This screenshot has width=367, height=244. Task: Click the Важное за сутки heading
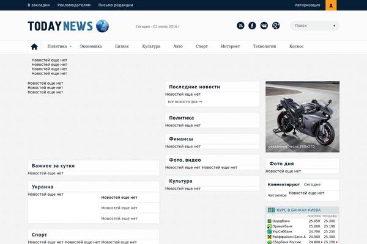(53, 166)
